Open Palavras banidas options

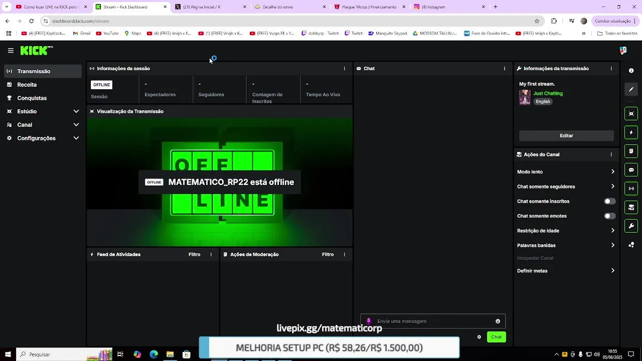566,245
